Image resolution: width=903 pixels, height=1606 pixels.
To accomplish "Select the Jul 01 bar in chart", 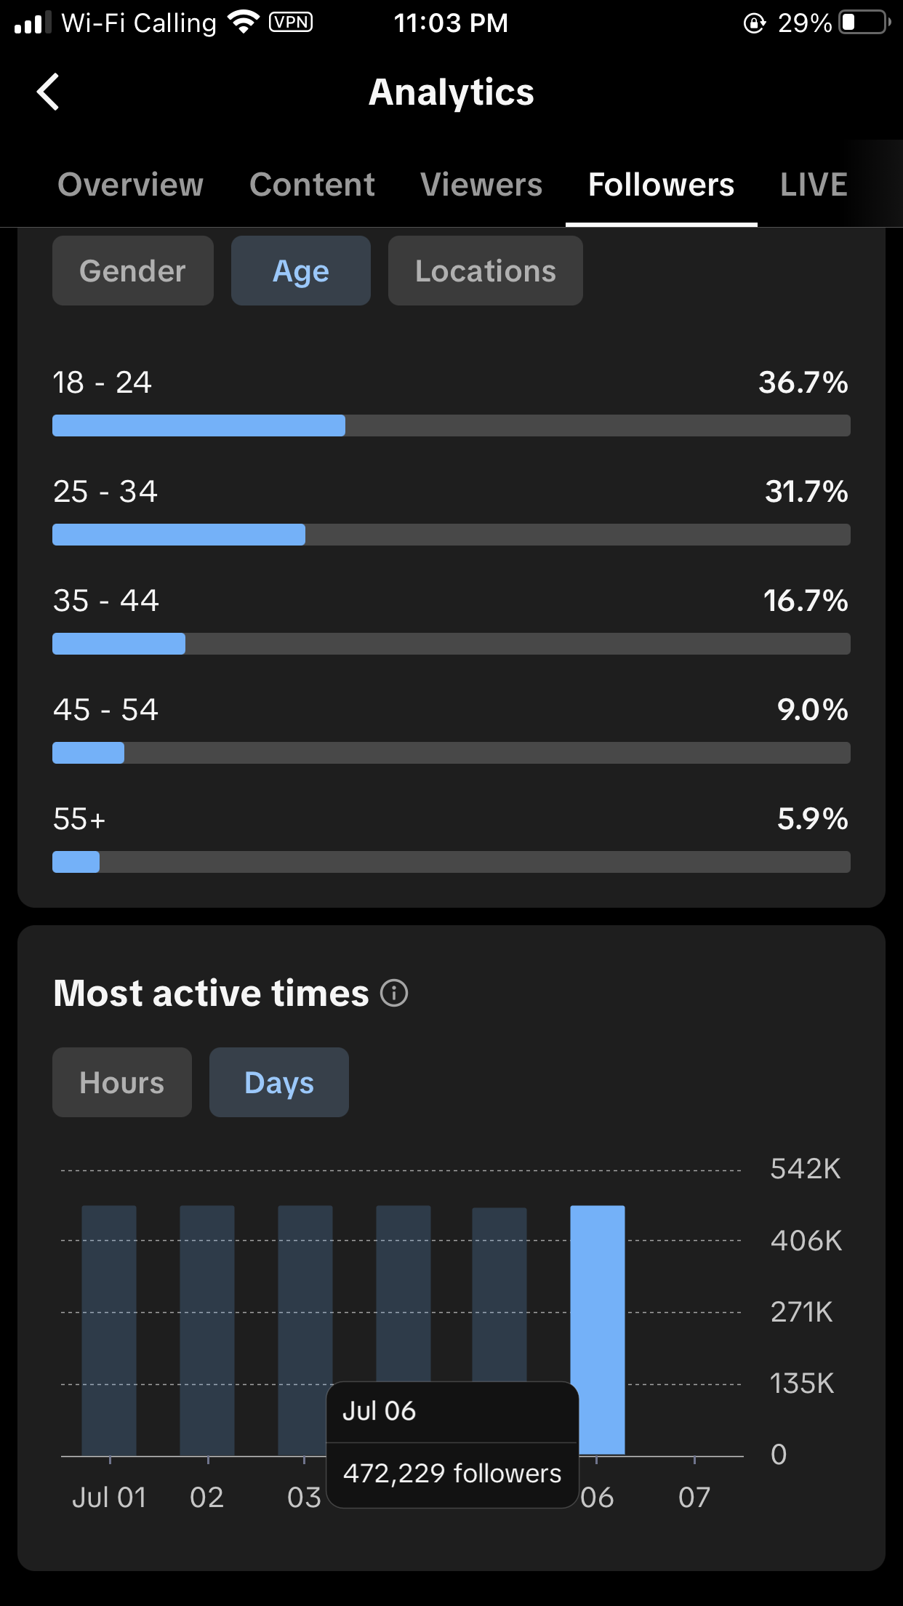I will point(109,1331).
